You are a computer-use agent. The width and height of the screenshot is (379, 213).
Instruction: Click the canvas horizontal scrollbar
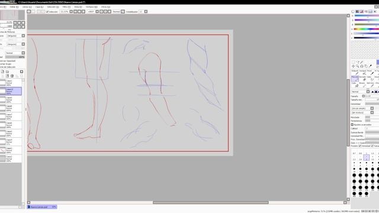coord(211,202)
